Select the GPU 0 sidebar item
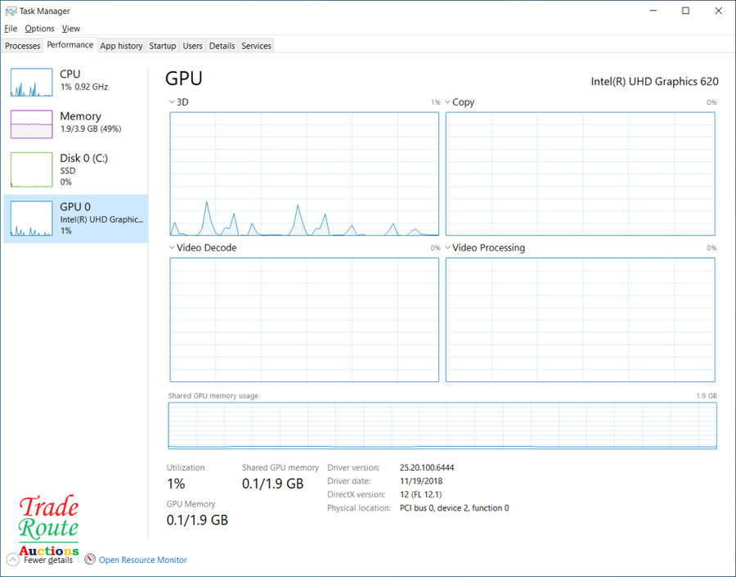This screenshot has width=736, height=577. 76,219
